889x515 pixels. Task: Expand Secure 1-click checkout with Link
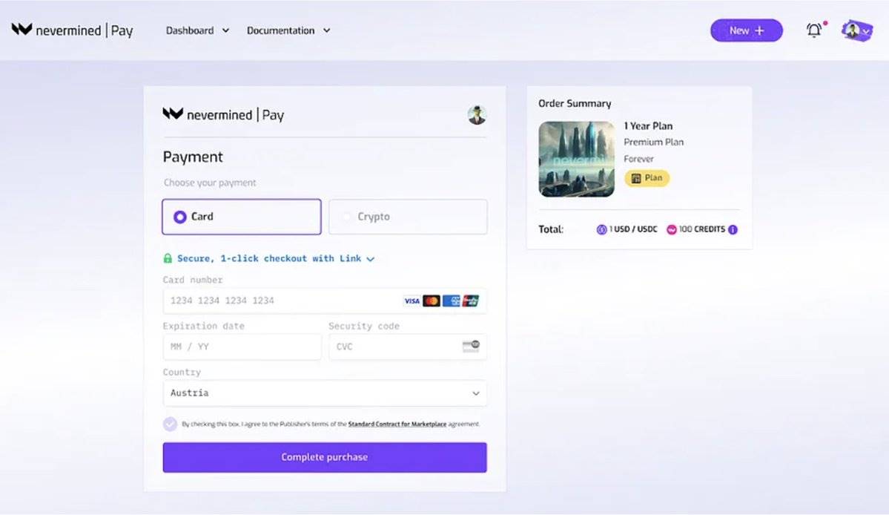click(x=275, y=258)
